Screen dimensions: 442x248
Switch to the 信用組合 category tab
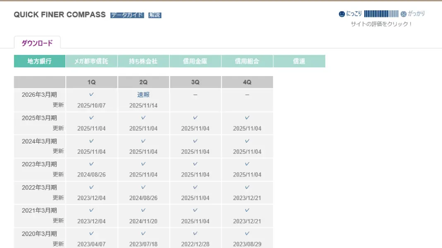[247, 61]
